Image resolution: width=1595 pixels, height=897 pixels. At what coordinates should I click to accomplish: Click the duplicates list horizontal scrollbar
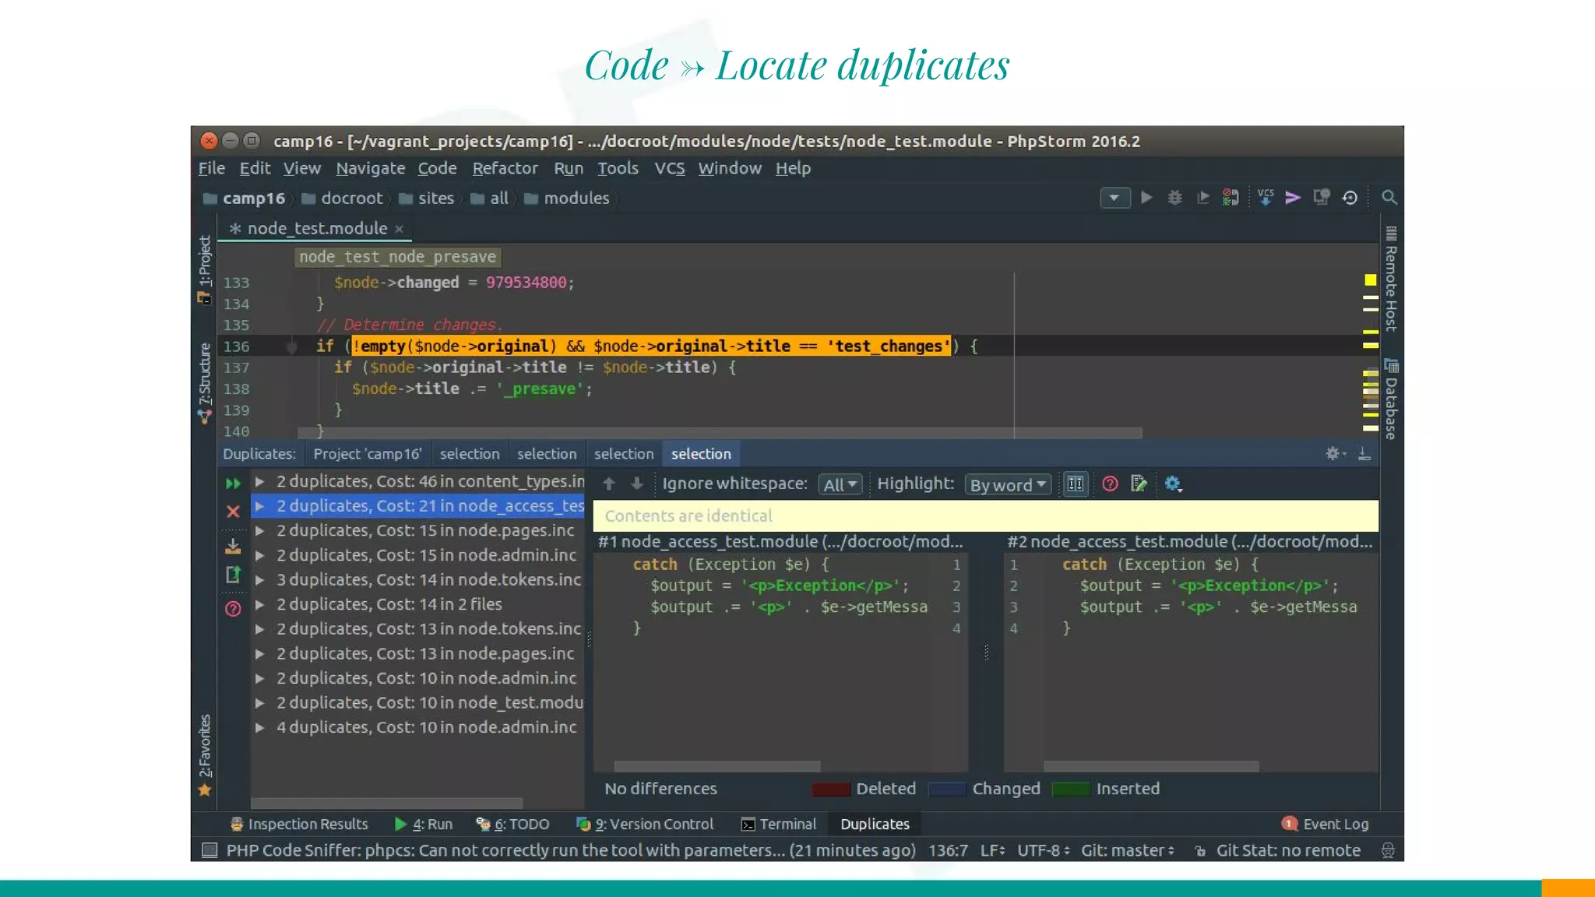pyautogui.click(x=386, y=803)
